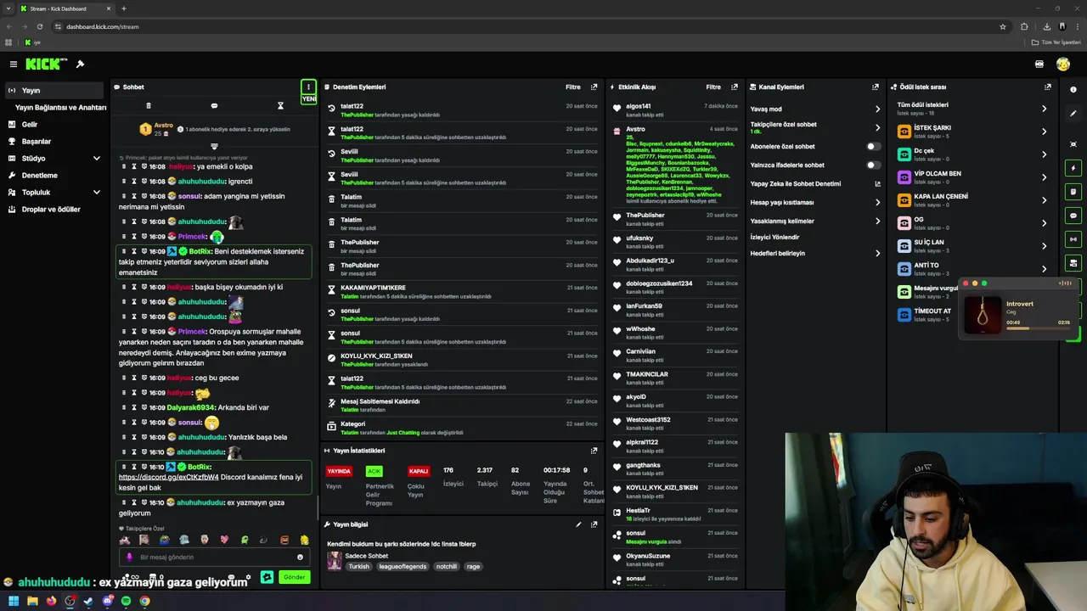Click the browser address bar

tap(527, 26)
